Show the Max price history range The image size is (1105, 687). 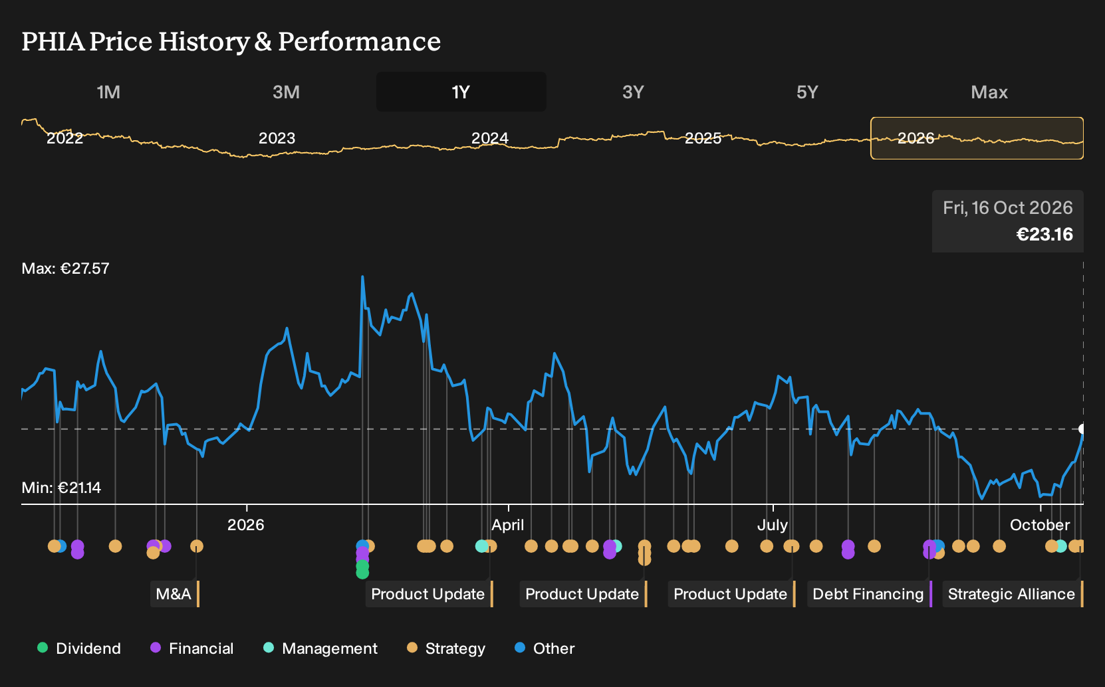(x=989, y=92)
